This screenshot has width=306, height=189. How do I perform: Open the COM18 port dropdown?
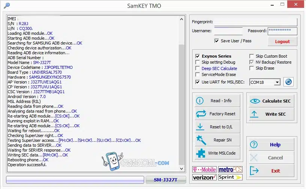click(x=277, y=82)
